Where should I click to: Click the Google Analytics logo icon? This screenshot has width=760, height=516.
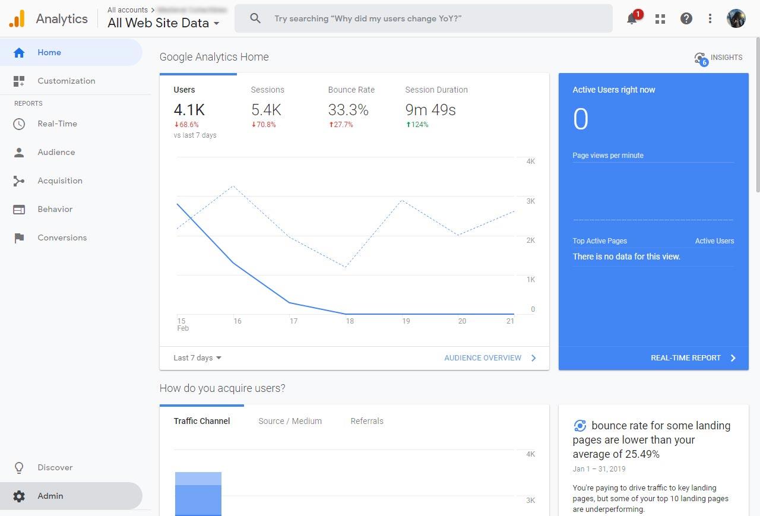(17, 18)
